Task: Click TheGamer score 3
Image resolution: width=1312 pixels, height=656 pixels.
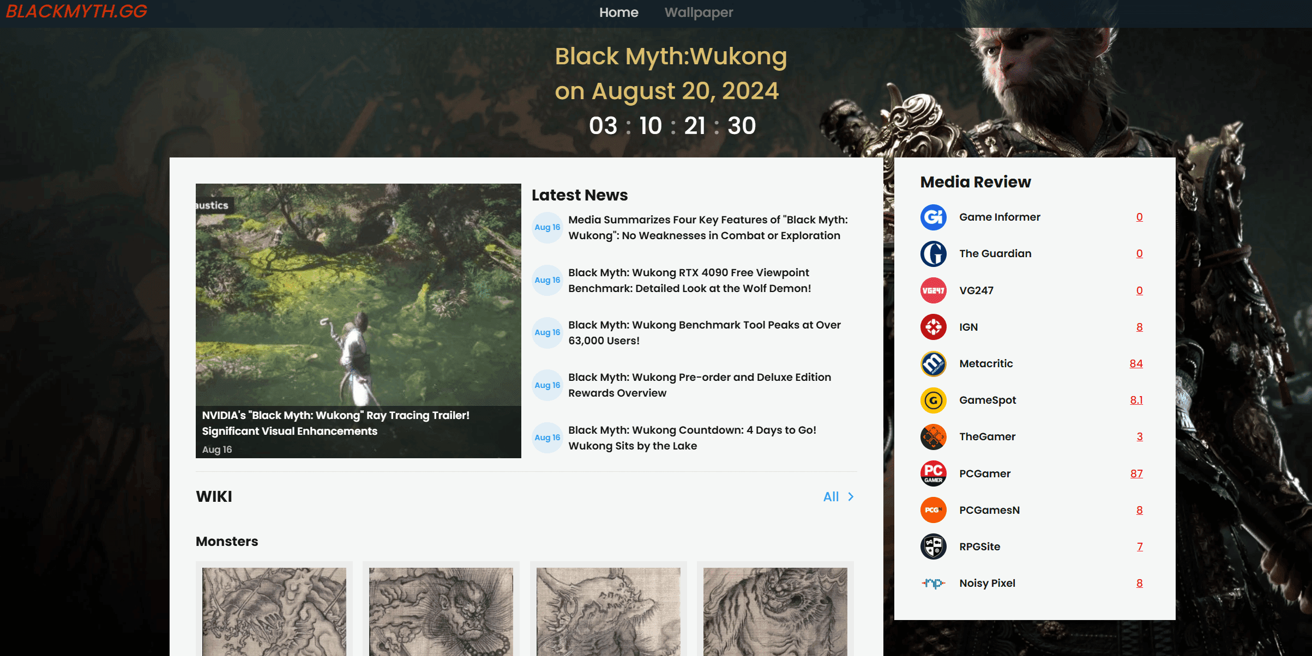Action: (1139, 437)
